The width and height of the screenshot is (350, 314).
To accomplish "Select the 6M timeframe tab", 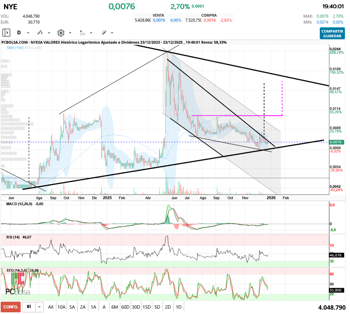I will [115, 307].
